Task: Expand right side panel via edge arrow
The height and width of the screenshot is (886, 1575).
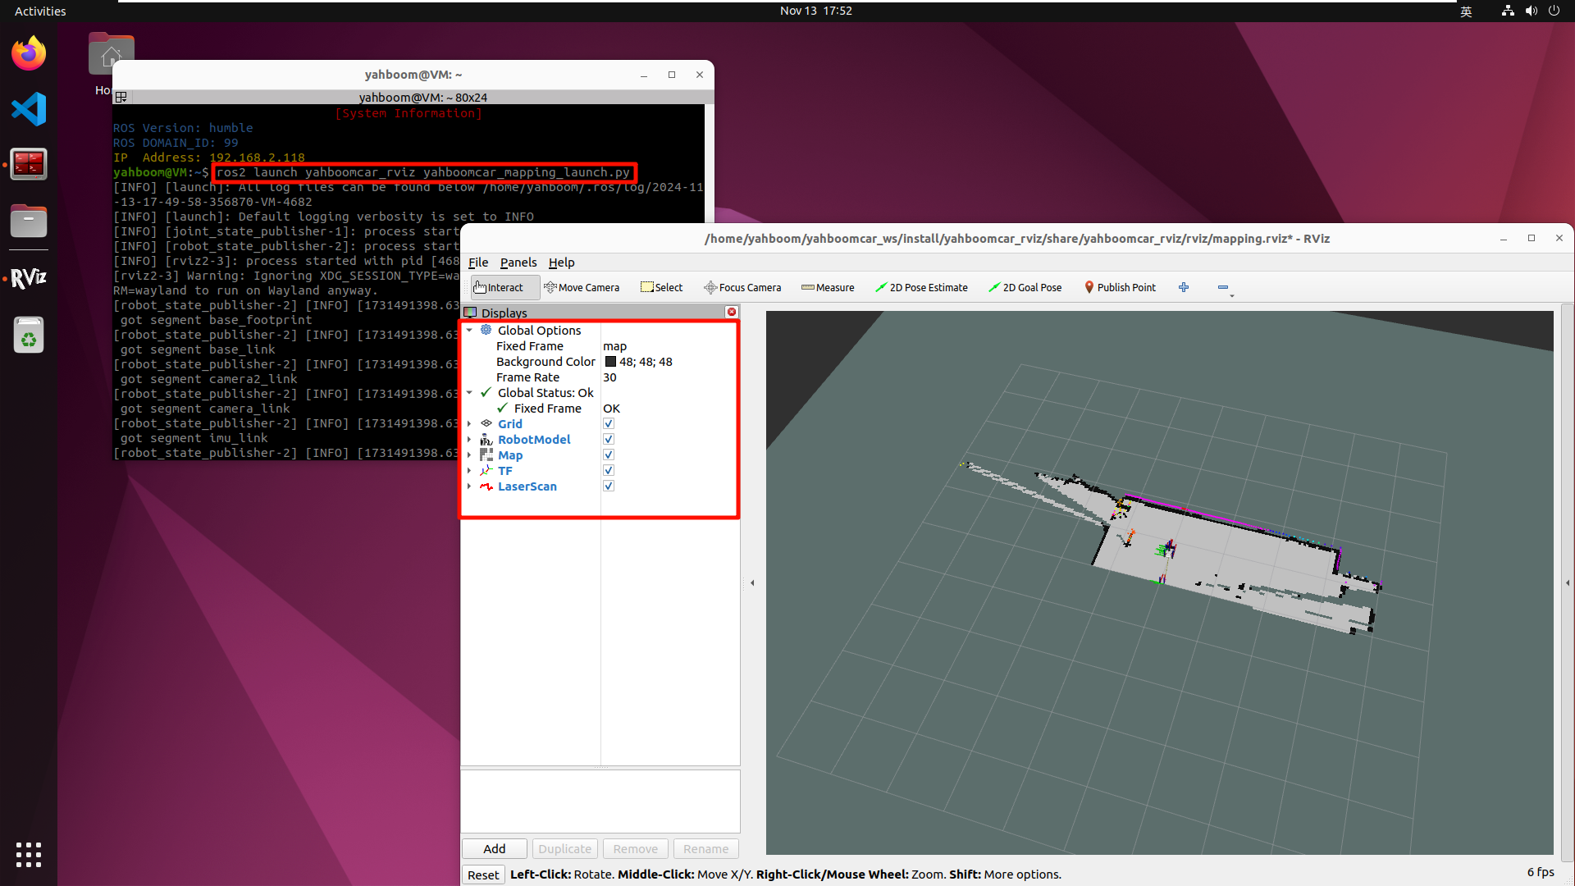Action: coord(1568,582)
